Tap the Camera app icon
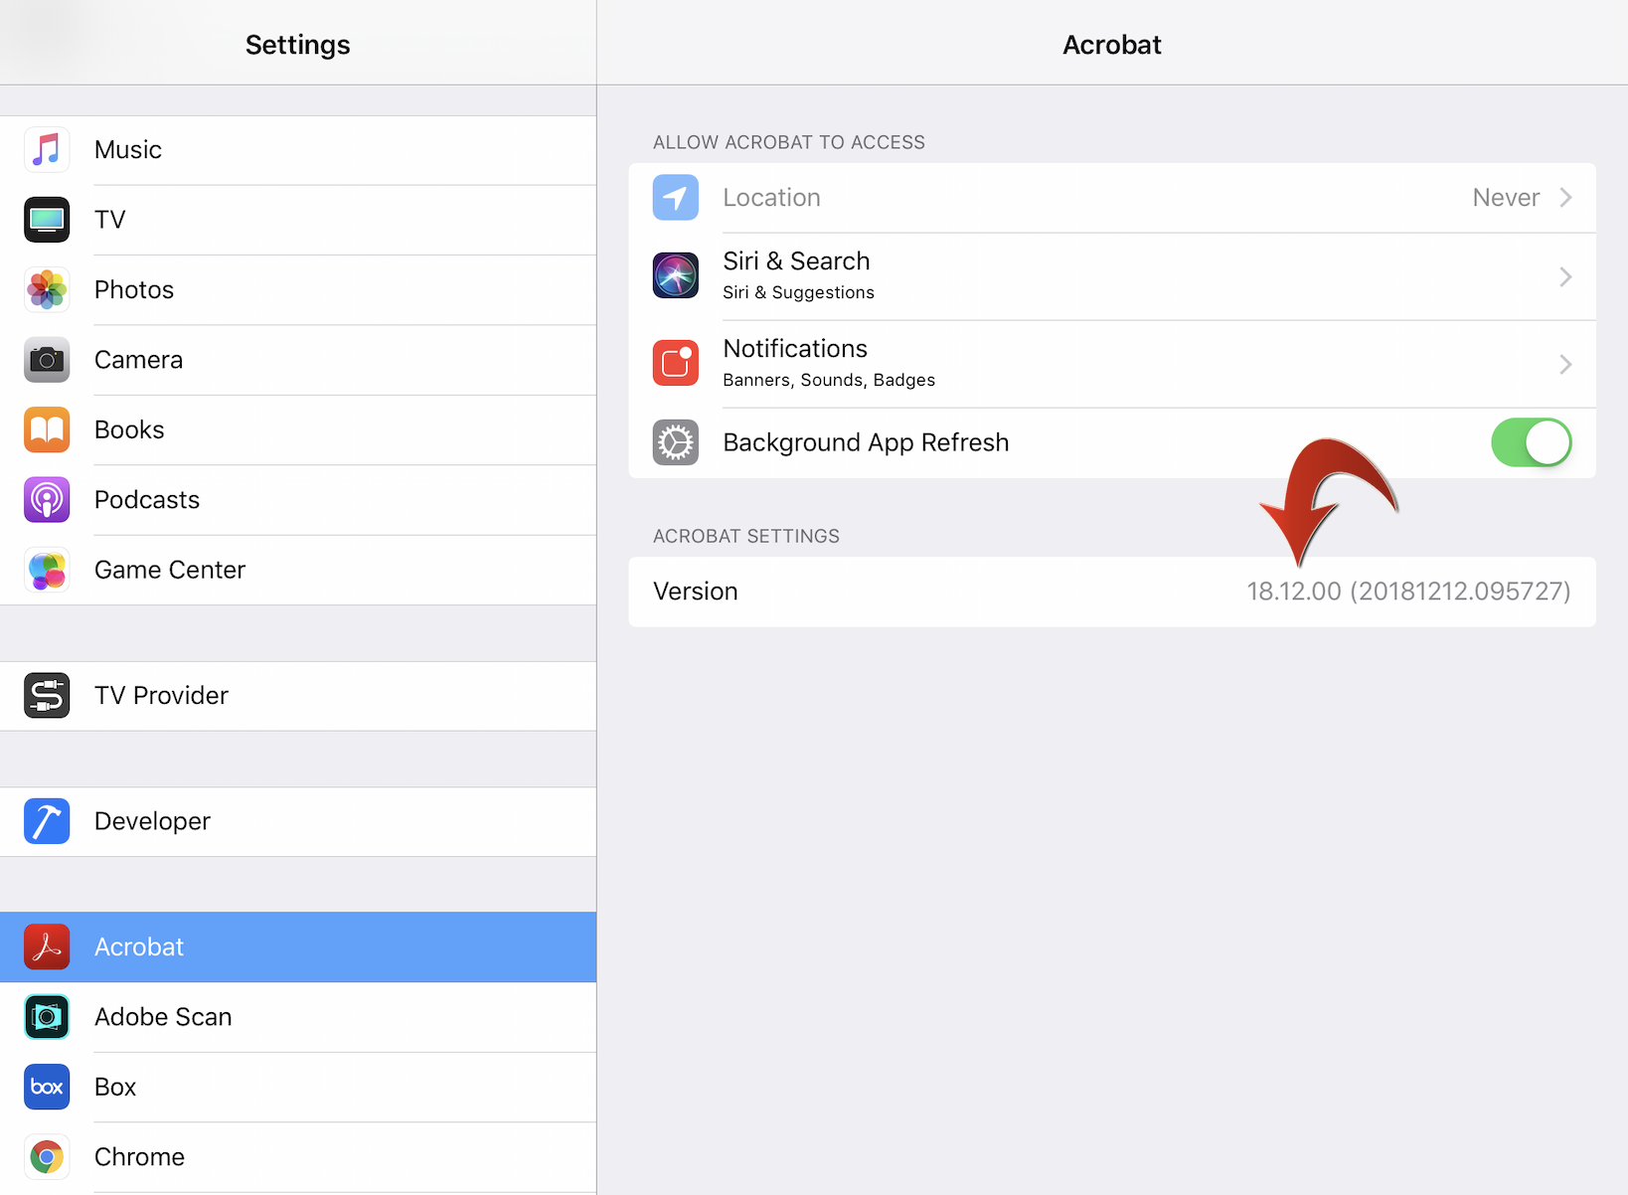Image resolution: width=1628 pixels, height=1195 pixels. [47, 360]
